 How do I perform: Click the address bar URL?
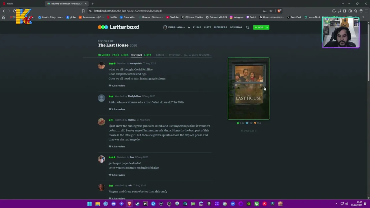128,11
